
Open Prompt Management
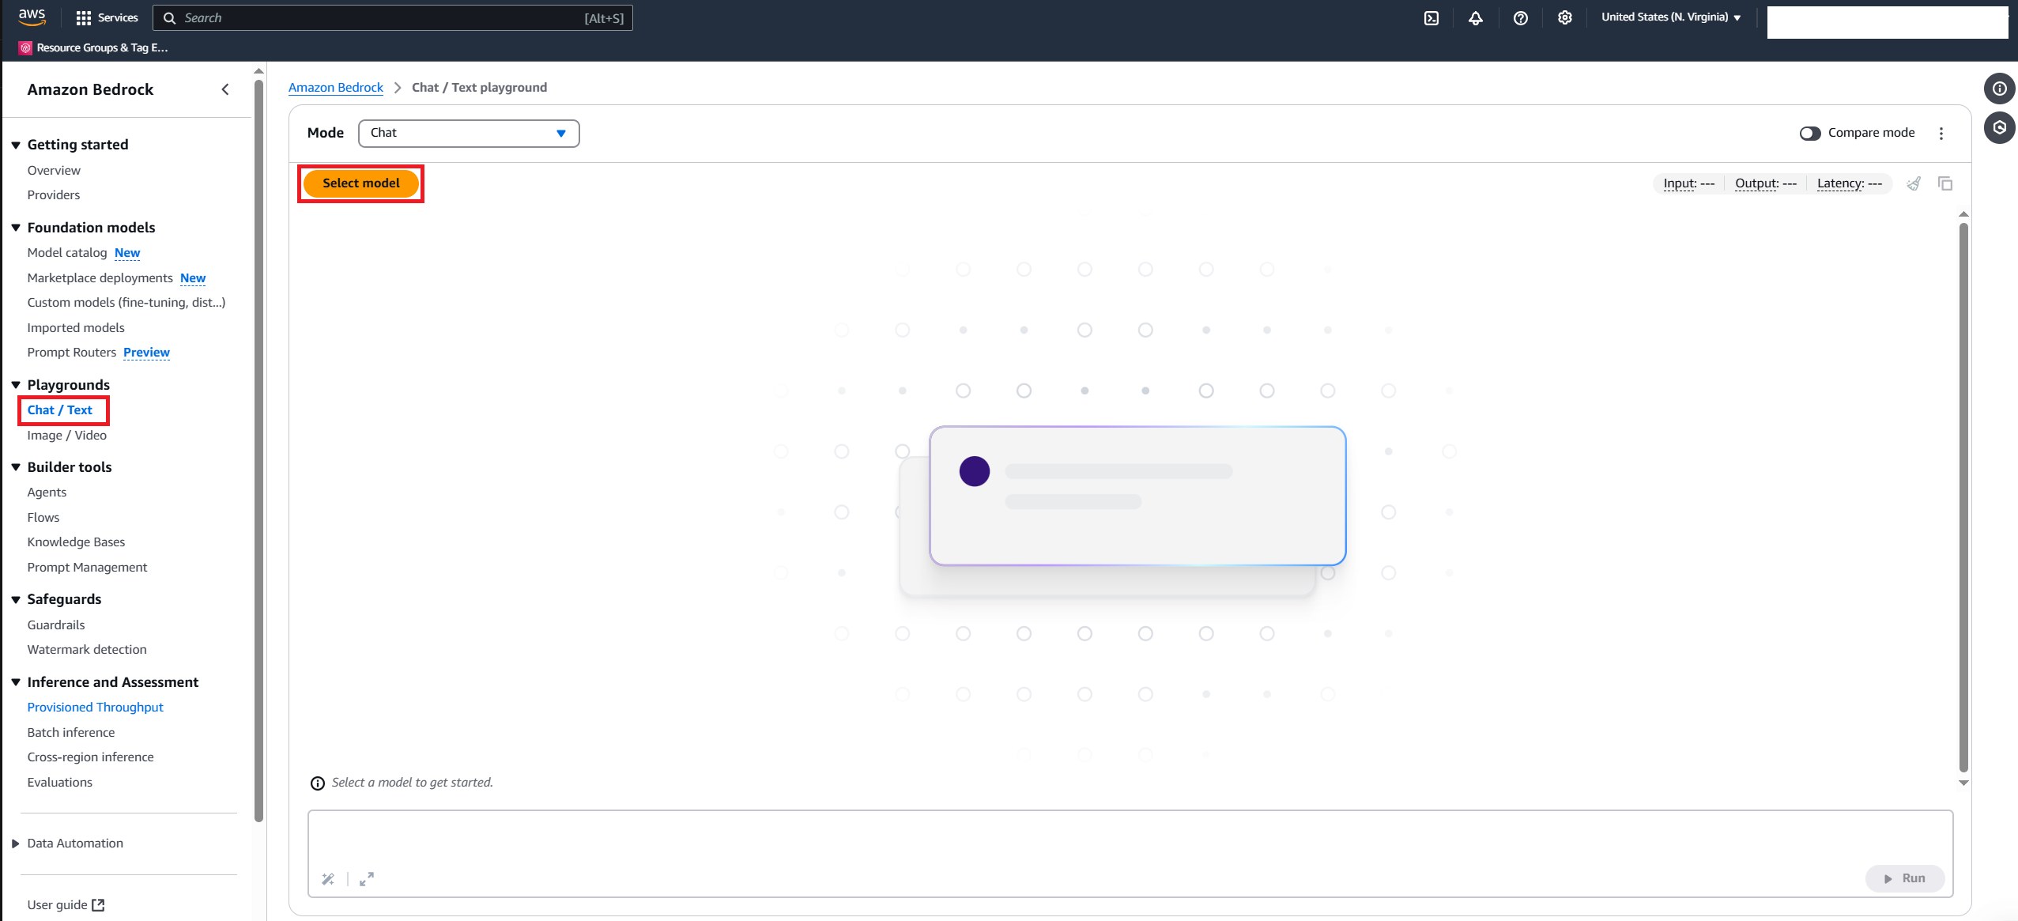[x=87, y=567]
